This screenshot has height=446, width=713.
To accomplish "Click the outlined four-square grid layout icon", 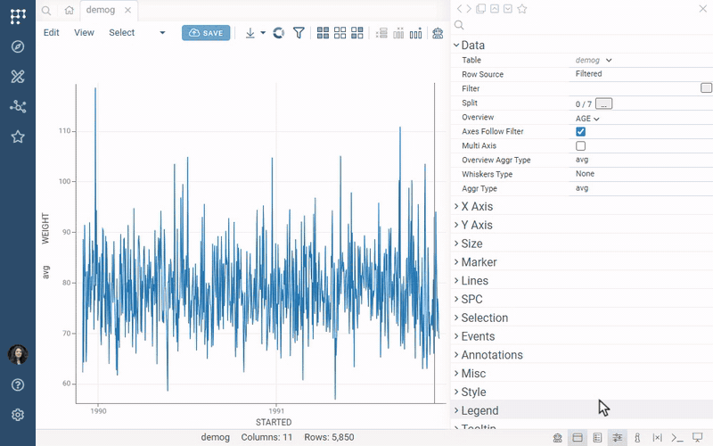I will (x=340, y=33).
